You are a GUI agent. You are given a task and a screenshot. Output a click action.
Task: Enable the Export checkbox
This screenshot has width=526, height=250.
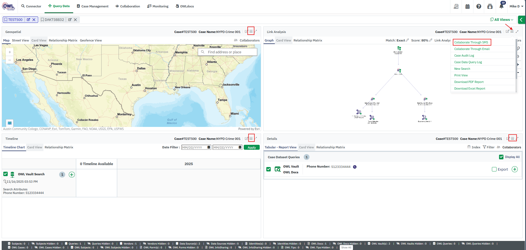(494, 169)
